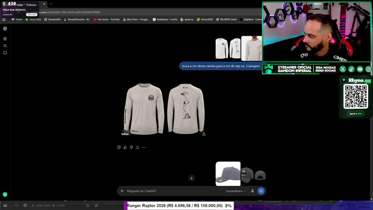This screenshot has width=373, height=210.
Task: Open the Linsjr | Kick bookmark
Action: [33, 20]
